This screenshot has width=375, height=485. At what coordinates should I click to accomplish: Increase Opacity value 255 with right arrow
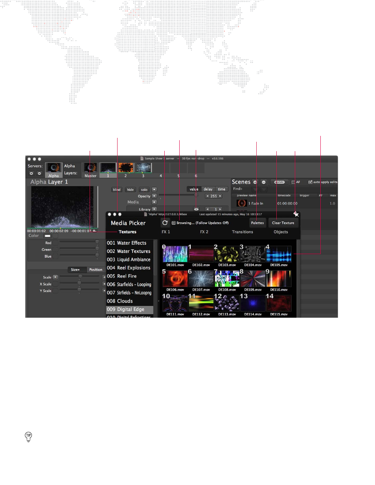click(221, 196)
